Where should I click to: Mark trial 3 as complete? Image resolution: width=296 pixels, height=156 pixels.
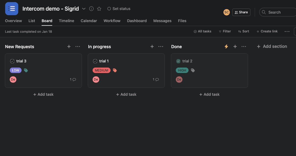point(12,61)
